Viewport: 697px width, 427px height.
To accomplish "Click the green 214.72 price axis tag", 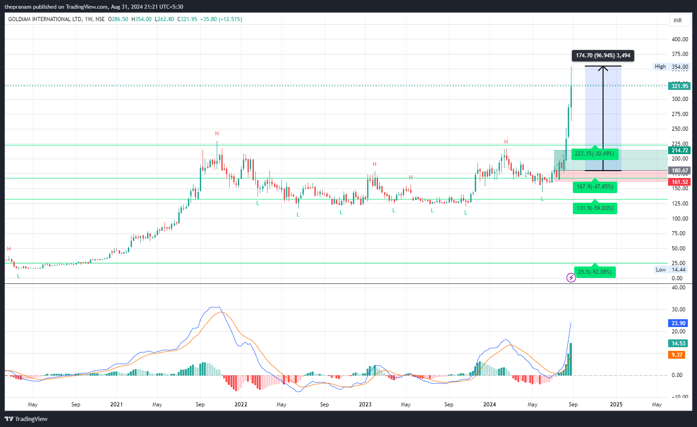I will 680,150.
